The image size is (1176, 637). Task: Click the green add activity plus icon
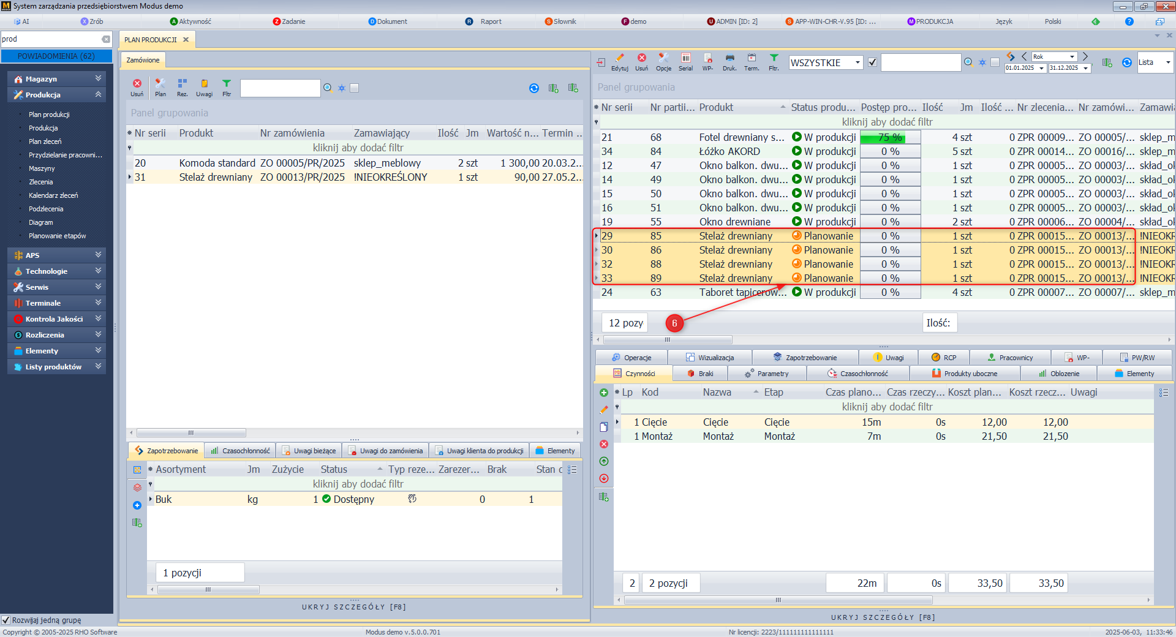(604, 393)
